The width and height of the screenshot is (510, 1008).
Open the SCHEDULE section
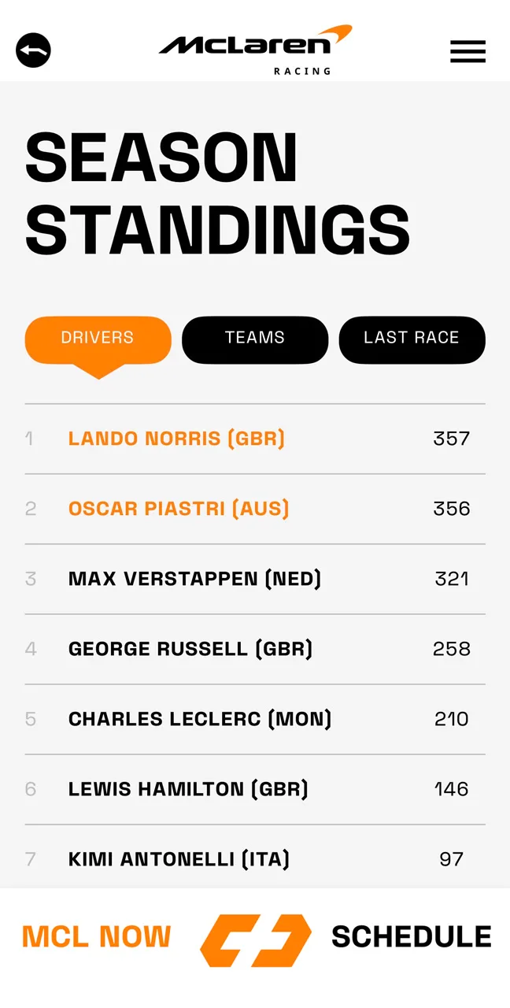pyautogui.click(x=410, y=936)
